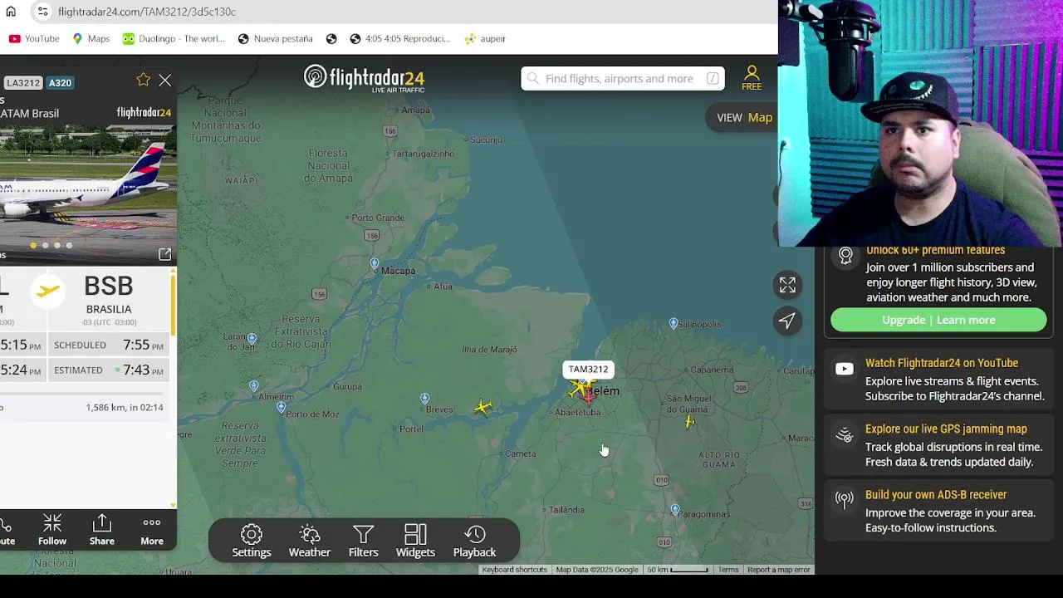1063x598 pixels.
Task: Select the second photo carousel dot
Action: coord(45,245)
